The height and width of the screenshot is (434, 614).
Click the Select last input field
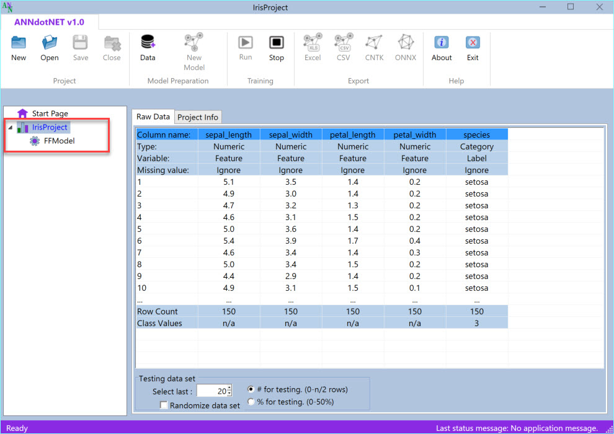coord(212,391)
